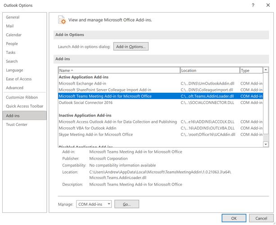
Task: Open the Manage COM Add-ins dropdown
Action: (x=94, y=204)
